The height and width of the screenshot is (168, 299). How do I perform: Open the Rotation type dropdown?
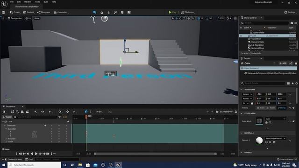click(x=247, y=98)
